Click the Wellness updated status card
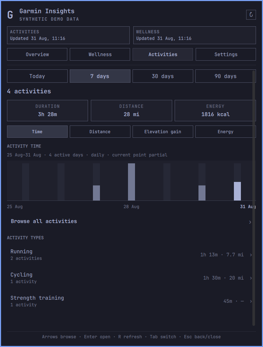This screenshot has height=347, width=263. tap(195, 35)
